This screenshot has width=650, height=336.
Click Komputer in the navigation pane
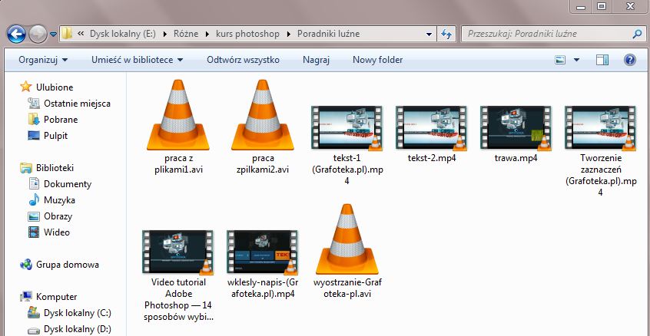[x=56, y=297]
